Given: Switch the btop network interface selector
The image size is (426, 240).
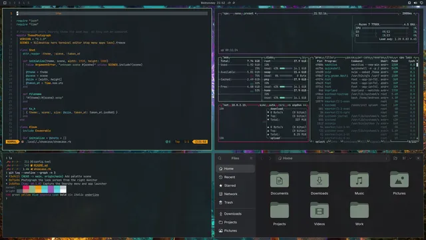Looking at the screenshot, I should 297,105.
